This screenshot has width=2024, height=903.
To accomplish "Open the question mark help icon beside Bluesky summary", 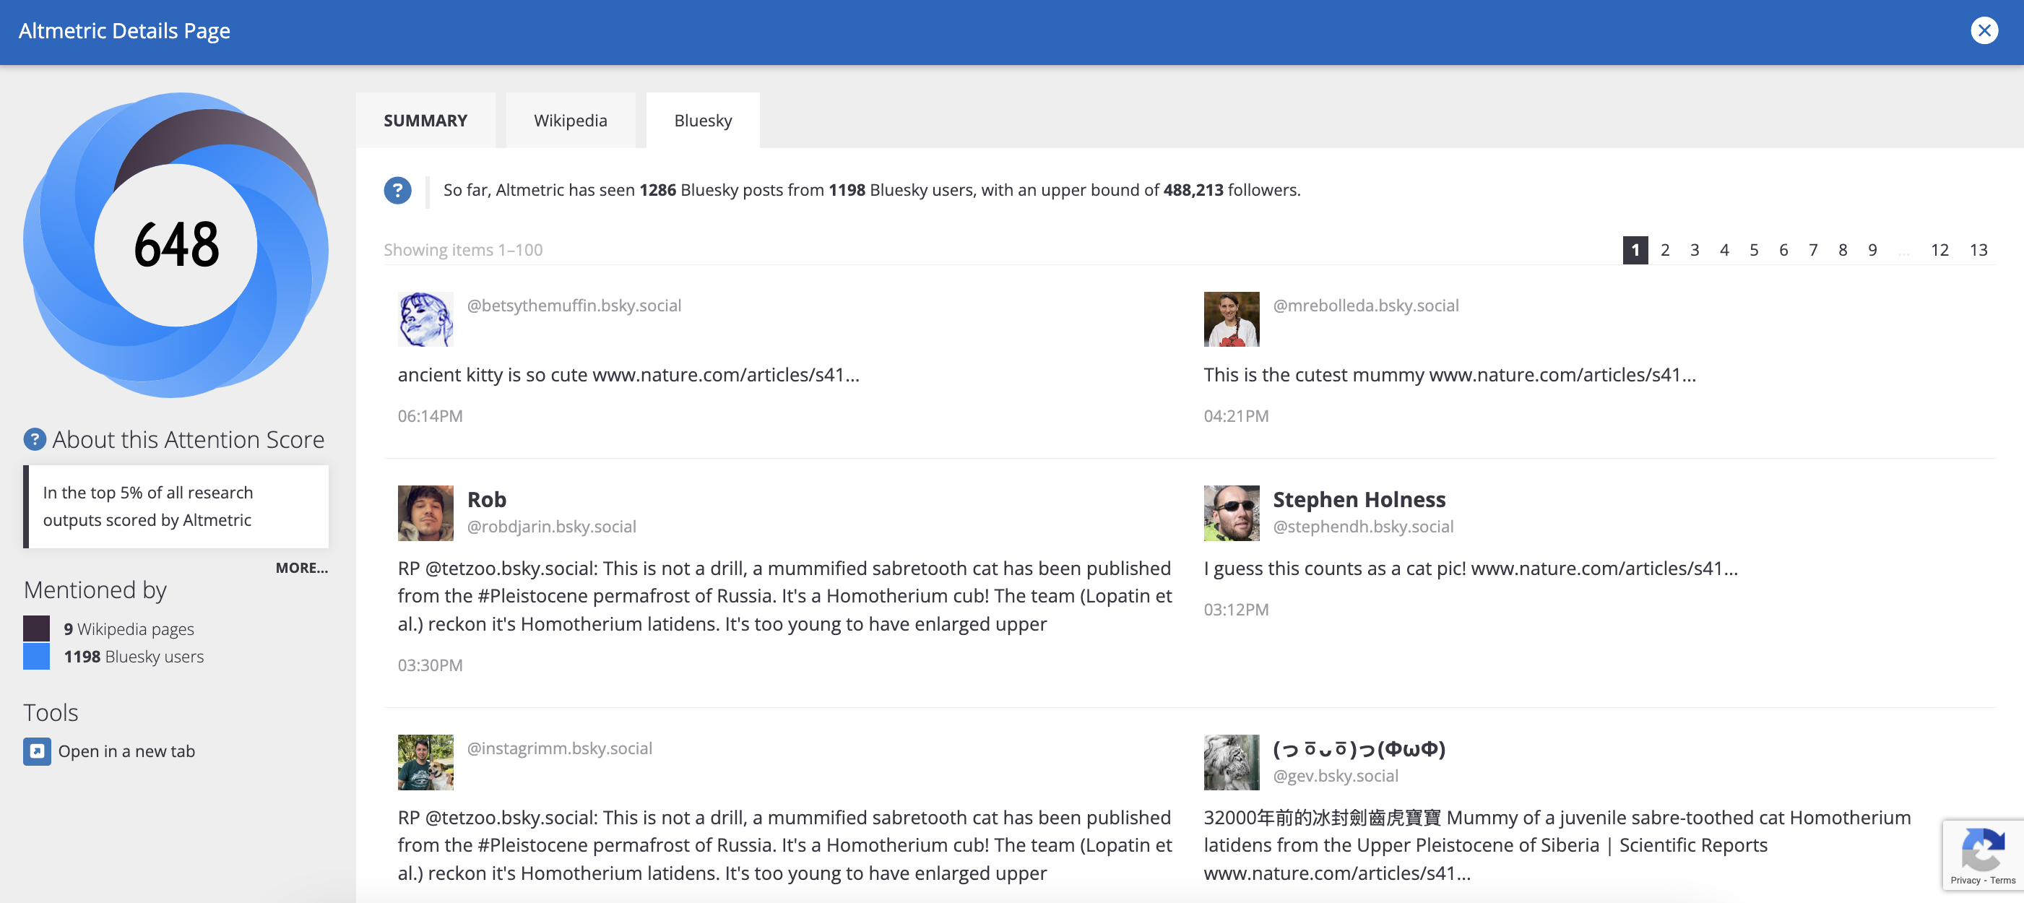I will point(397,190).
